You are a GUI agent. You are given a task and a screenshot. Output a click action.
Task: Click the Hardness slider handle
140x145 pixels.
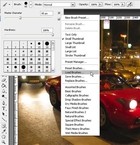click(53, 35)
